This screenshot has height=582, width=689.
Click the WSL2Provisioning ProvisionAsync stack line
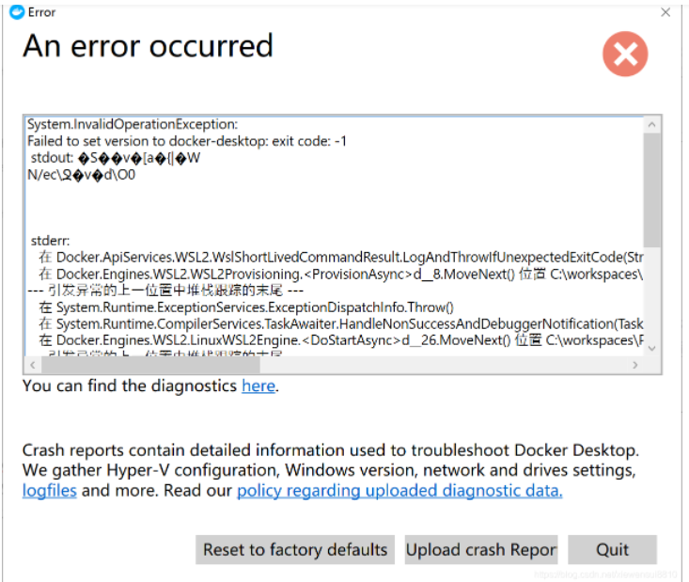coord(341,274)
